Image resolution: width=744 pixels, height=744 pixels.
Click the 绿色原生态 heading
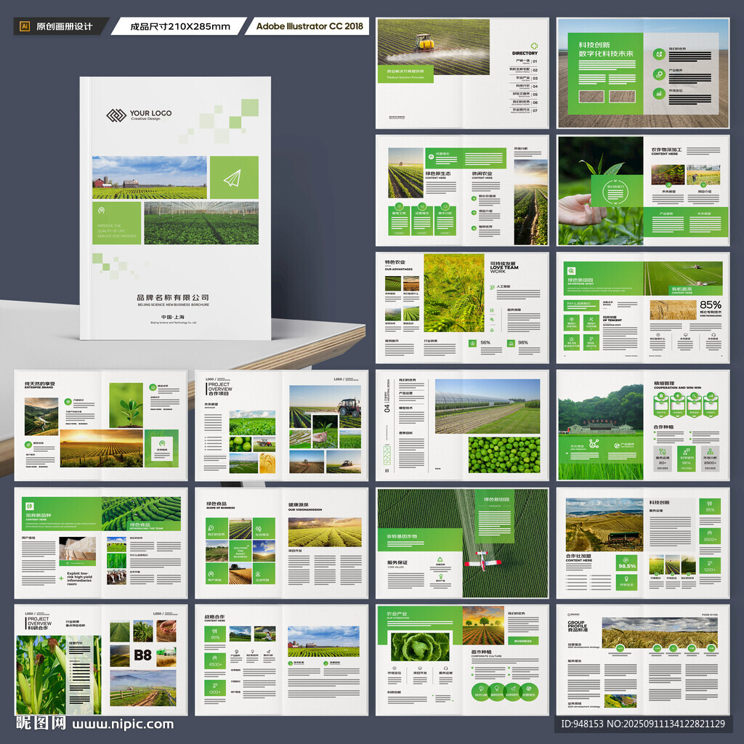click(438, 174)
